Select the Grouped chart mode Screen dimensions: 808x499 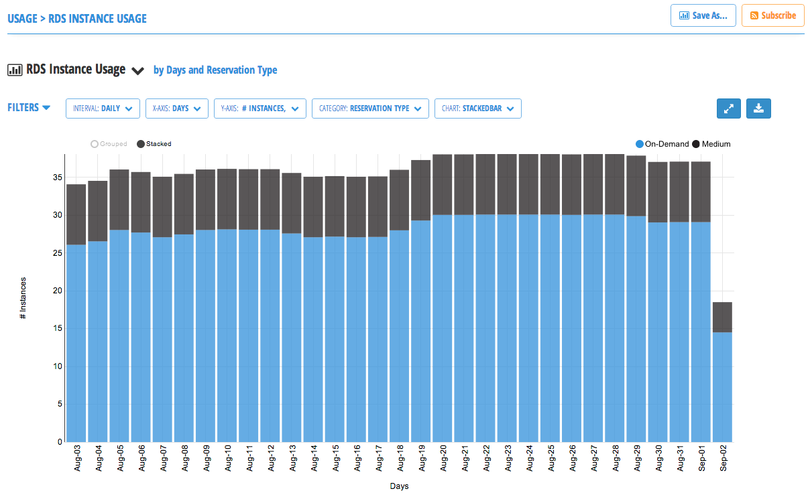[x=109, y=144]
